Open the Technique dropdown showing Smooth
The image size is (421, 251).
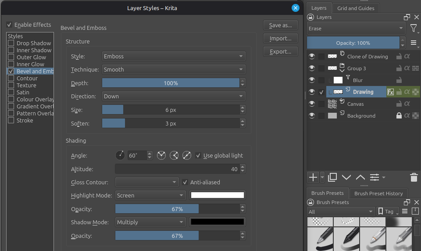[x=174, y=69]
